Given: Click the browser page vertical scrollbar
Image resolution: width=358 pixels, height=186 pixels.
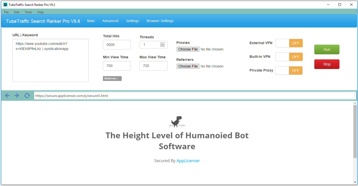Looking at the screenshot, I should 355,131.
